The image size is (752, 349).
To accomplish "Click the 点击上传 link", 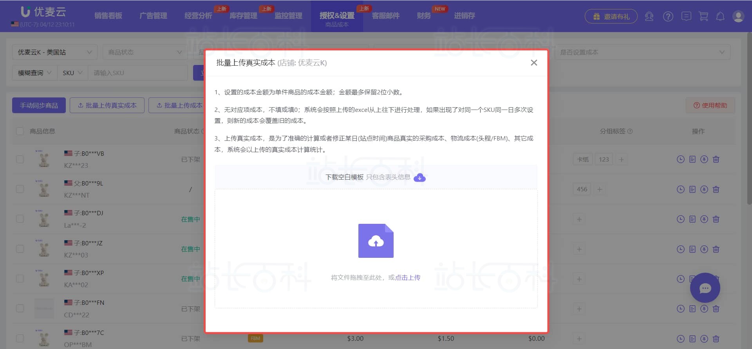I will pyautogui.click(x=408, y=277).
